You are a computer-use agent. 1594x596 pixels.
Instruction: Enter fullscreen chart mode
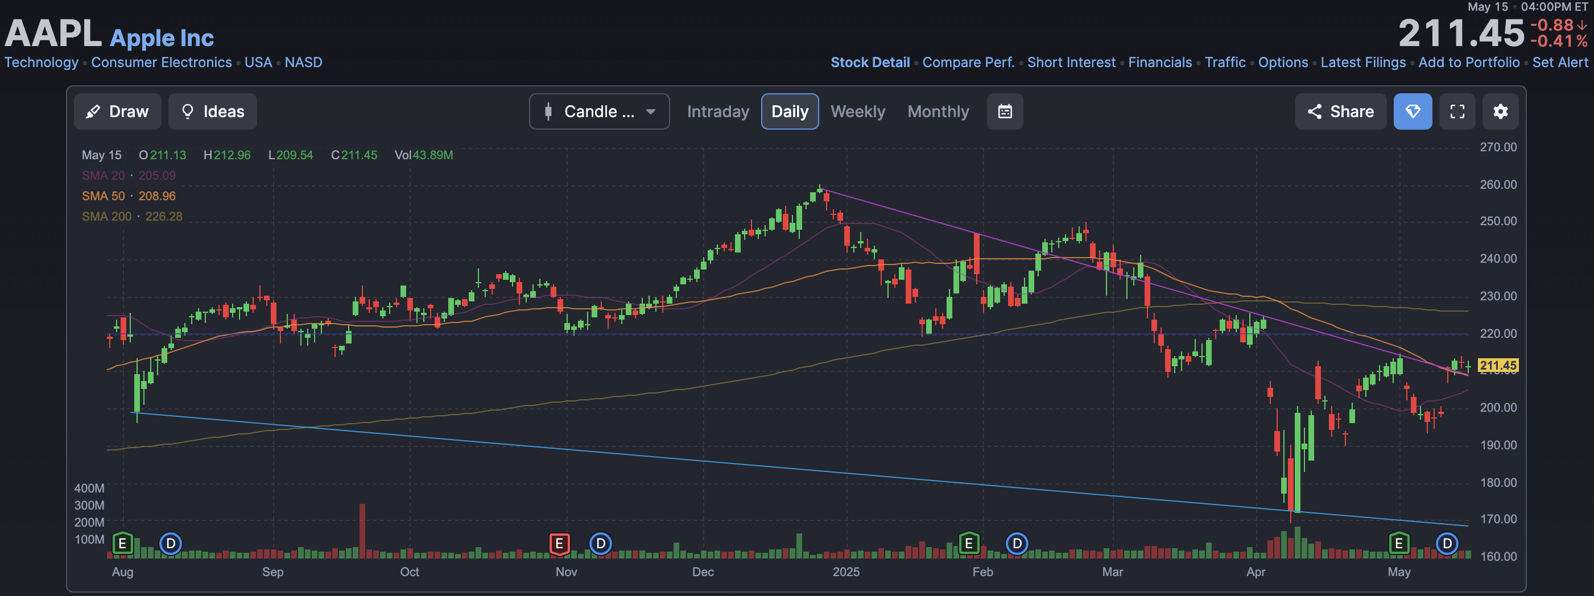[x=1457, y=111]
